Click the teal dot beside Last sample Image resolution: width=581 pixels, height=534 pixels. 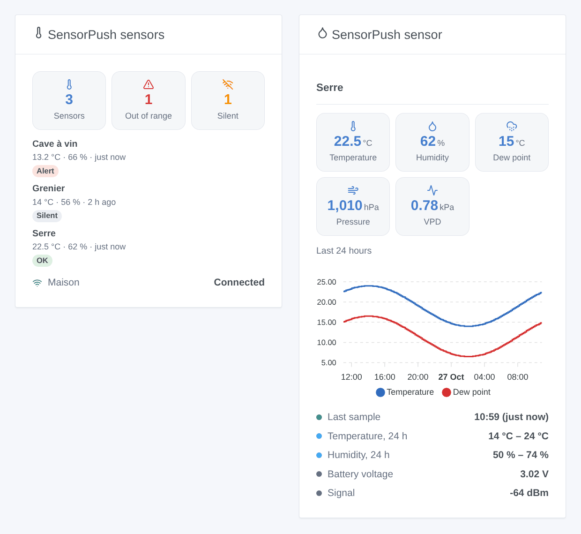tap(319, 417)
